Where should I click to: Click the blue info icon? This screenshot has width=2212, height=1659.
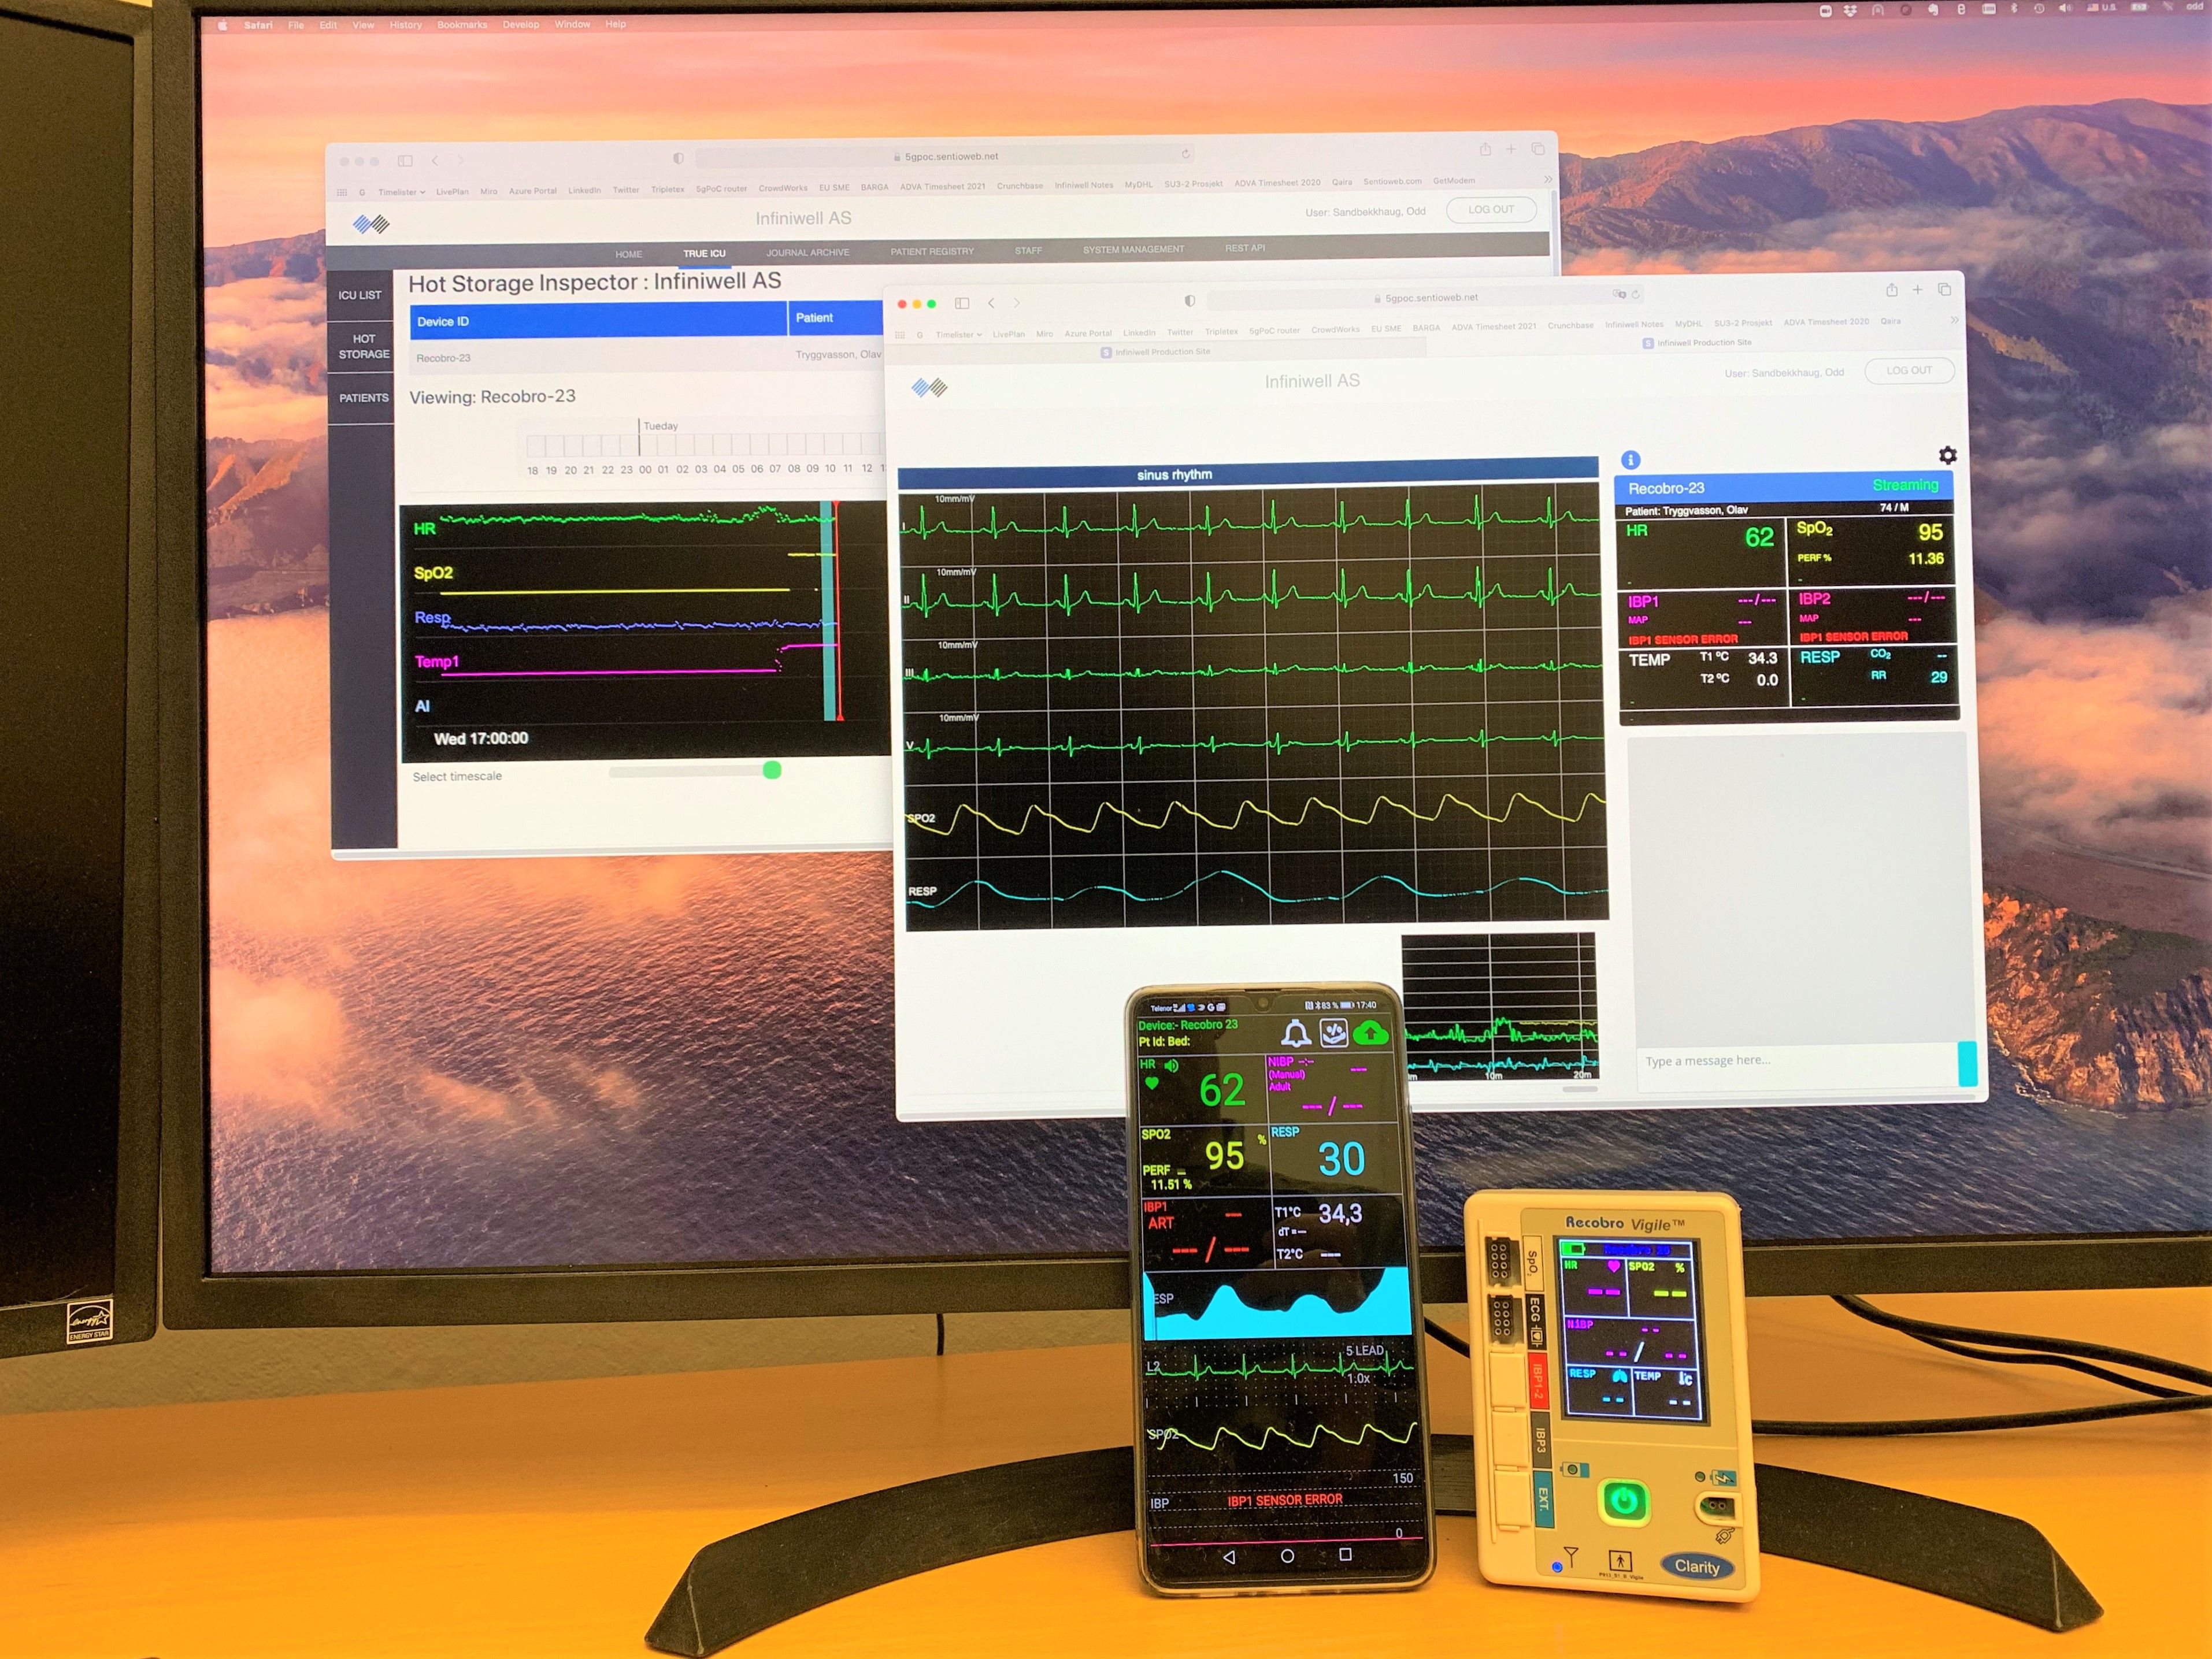tap(1630, 460)
